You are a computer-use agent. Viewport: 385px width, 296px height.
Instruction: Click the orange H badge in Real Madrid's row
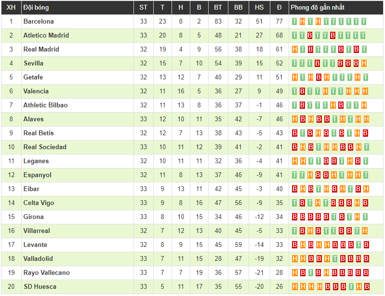[x=295, y=50]
